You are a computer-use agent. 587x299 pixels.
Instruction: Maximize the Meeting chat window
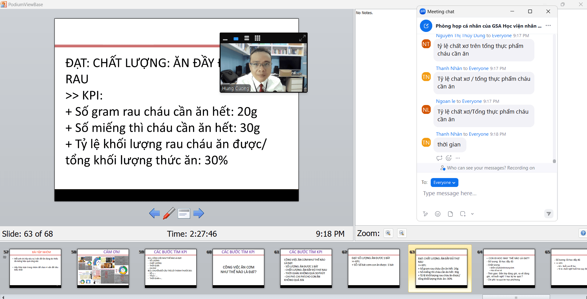coord(530,11)
